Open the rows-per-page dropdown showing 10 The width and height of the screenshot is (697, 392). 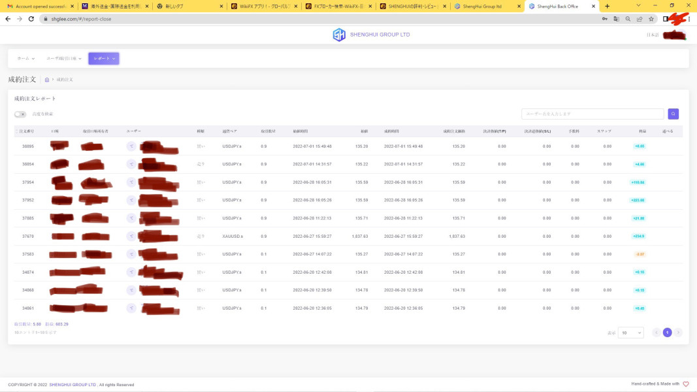pos(630,333)
